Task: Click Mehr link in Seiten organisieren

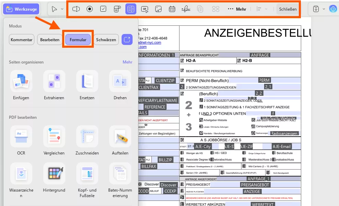Action: click(127, 62)
